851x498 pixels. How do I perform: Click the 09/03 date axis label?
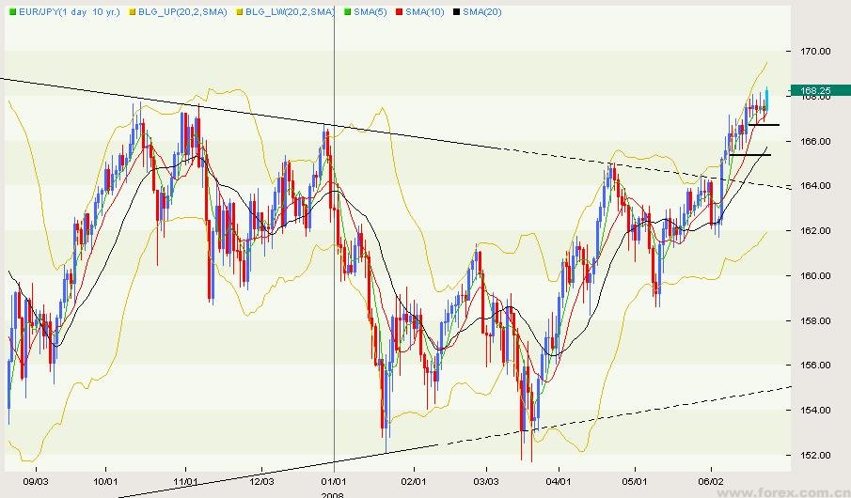click(35, 479)
